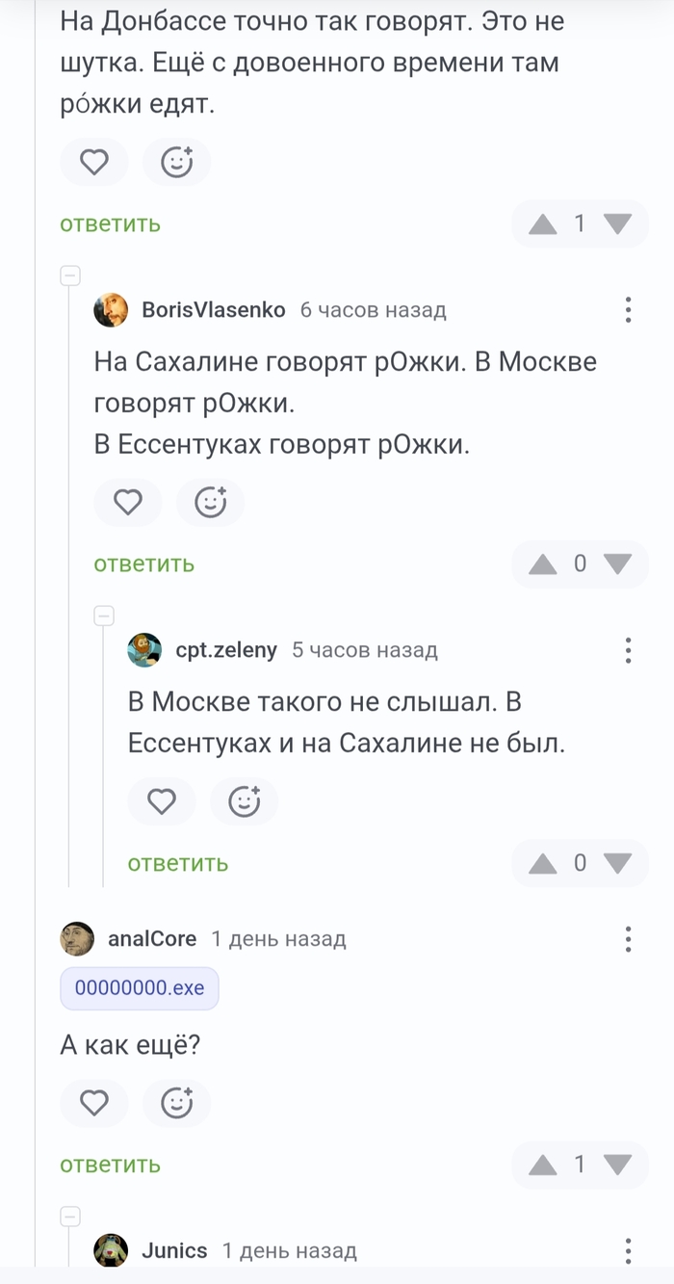Reply to BorisVlasenko's comment
The width and height of the screenshot is (674, 1284).
(x=143, y=564)
